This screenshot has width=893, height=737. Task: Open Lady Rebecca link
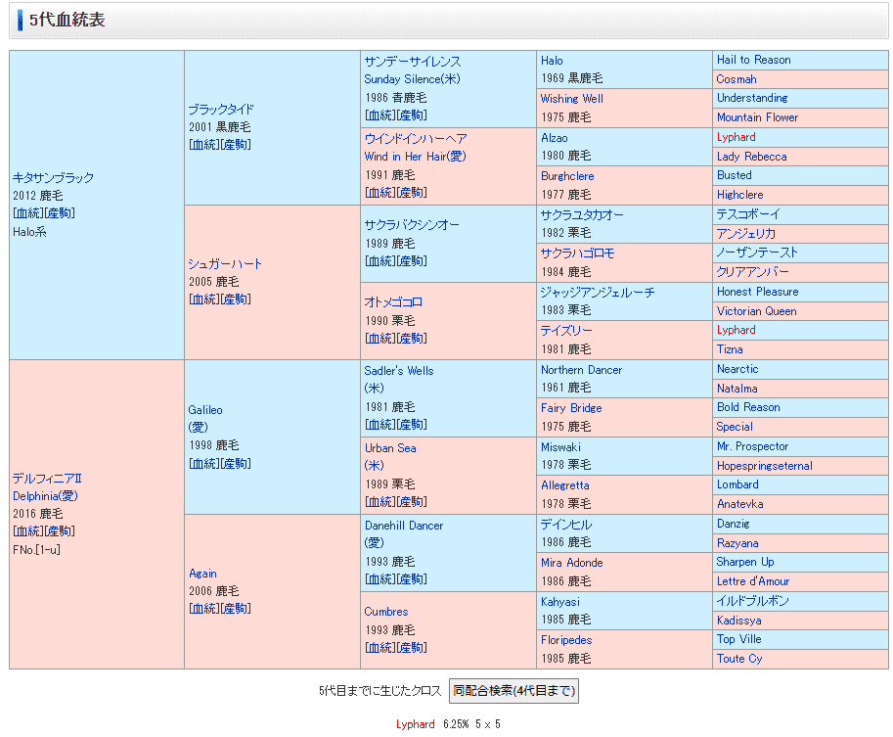coord(752,157)
